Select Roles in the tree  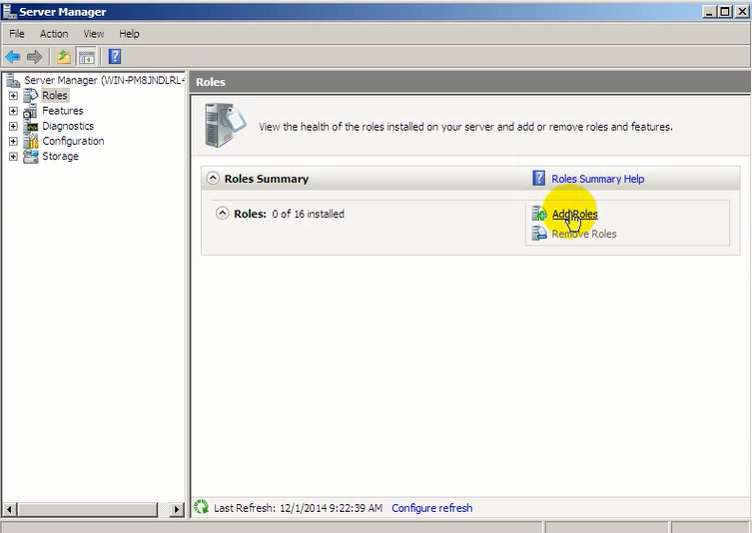pyautogui.click(x=55, y=96)
